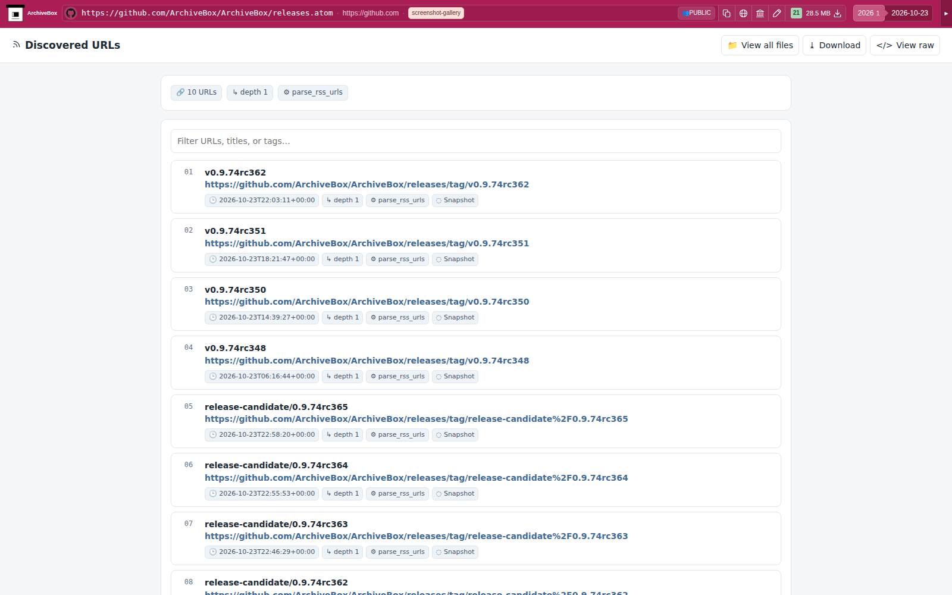Select the 2026-10-23 date breadcrumb
Image resolution: width=952 pixels, height=595 pixels.
(909, 13)
